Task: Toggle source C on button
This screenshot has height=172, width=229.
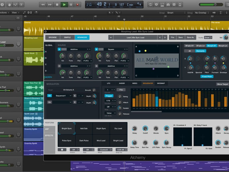Action: [x=59, y=66]
